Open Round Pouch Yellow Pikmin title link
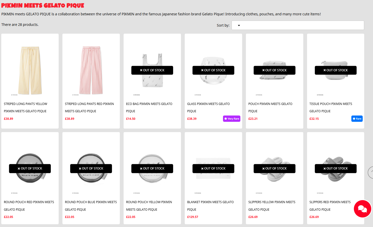The height and width of the screenshot is (227, 373). (x=149, y=206)
